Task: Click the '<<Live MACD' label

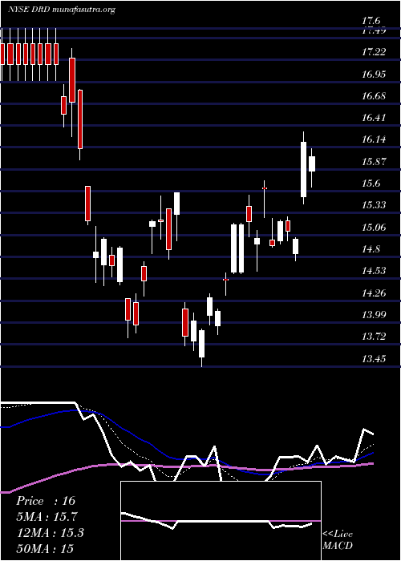Action: click(x=338, y=540)
